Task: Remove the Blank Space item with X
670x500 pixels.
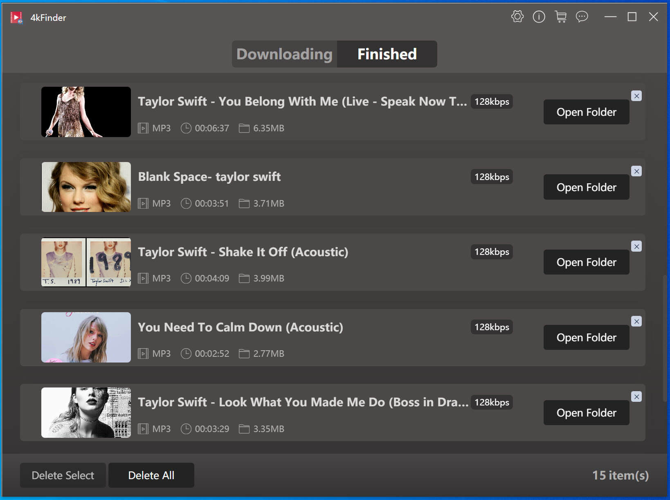Action: [x=636, y=171]
